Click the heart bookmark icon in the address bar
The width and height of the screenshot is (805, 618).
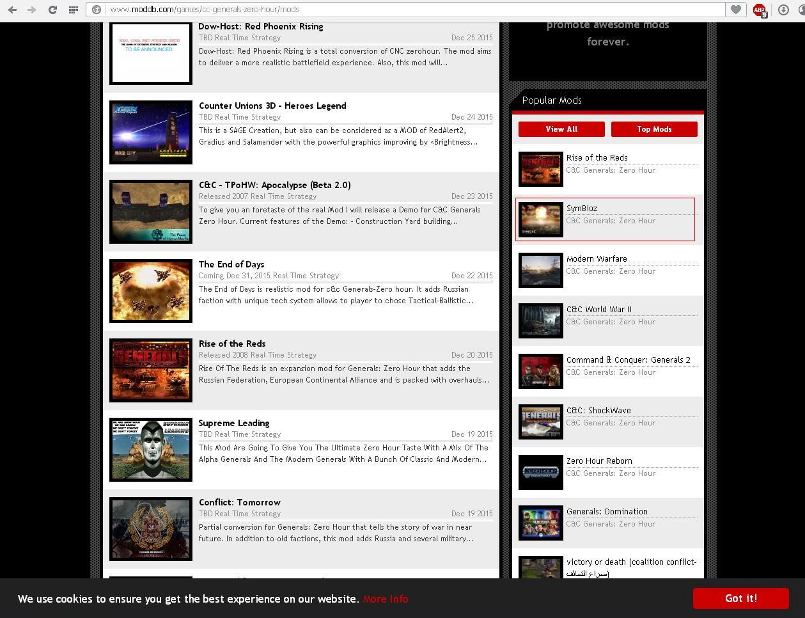tap(736, 10)
